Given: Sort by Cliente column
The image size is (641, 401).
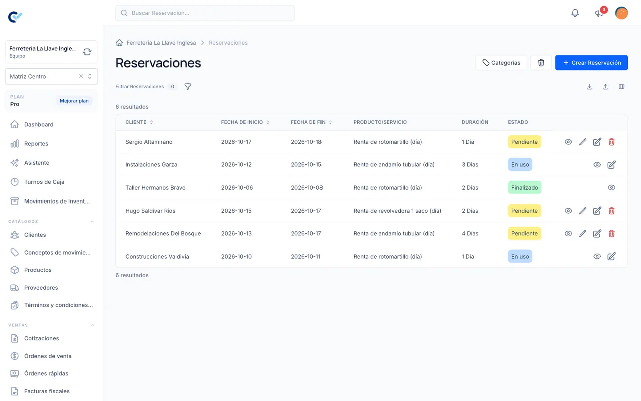Looking at the screenshot, I should (139, 122).
